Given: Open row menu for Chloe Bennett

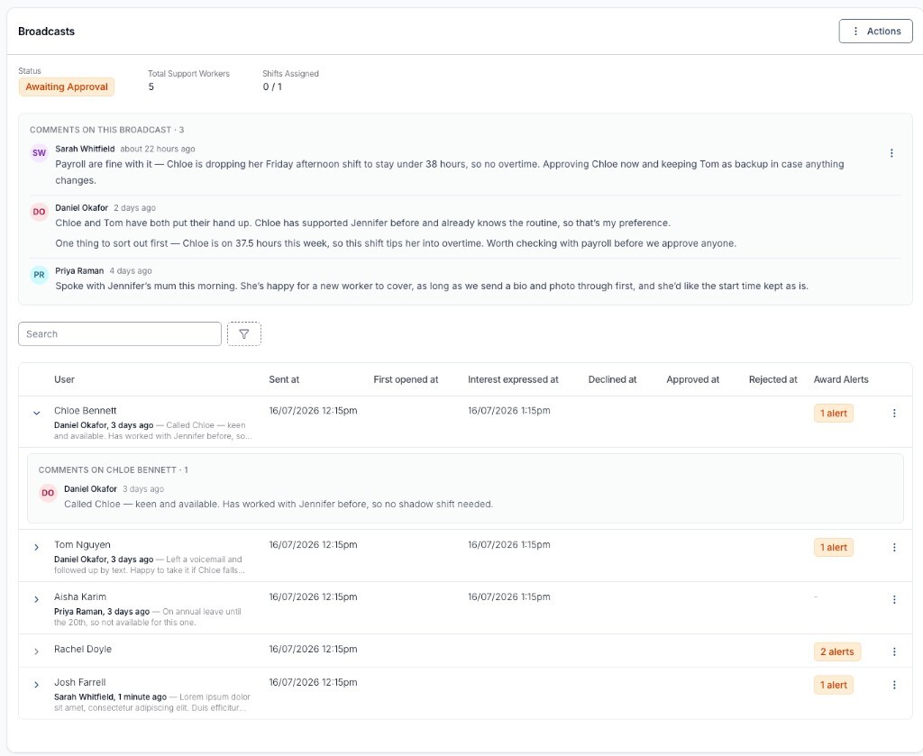Looking at the screenshot, I should [x=894, y=413].
